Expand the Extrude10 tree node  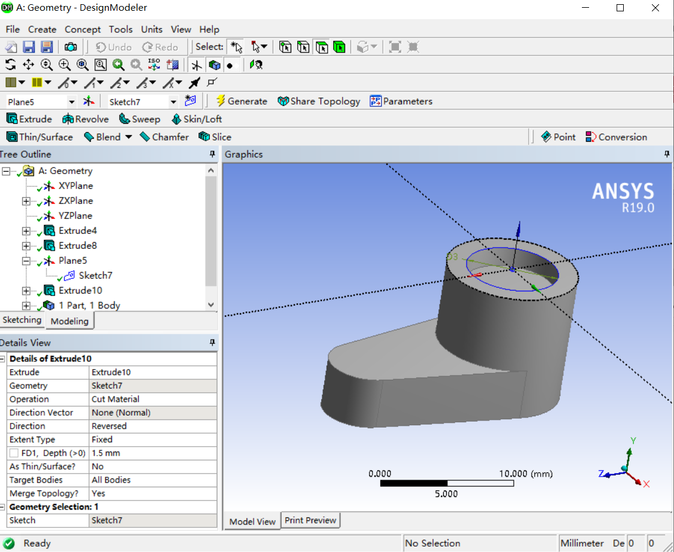pos(26,291)
